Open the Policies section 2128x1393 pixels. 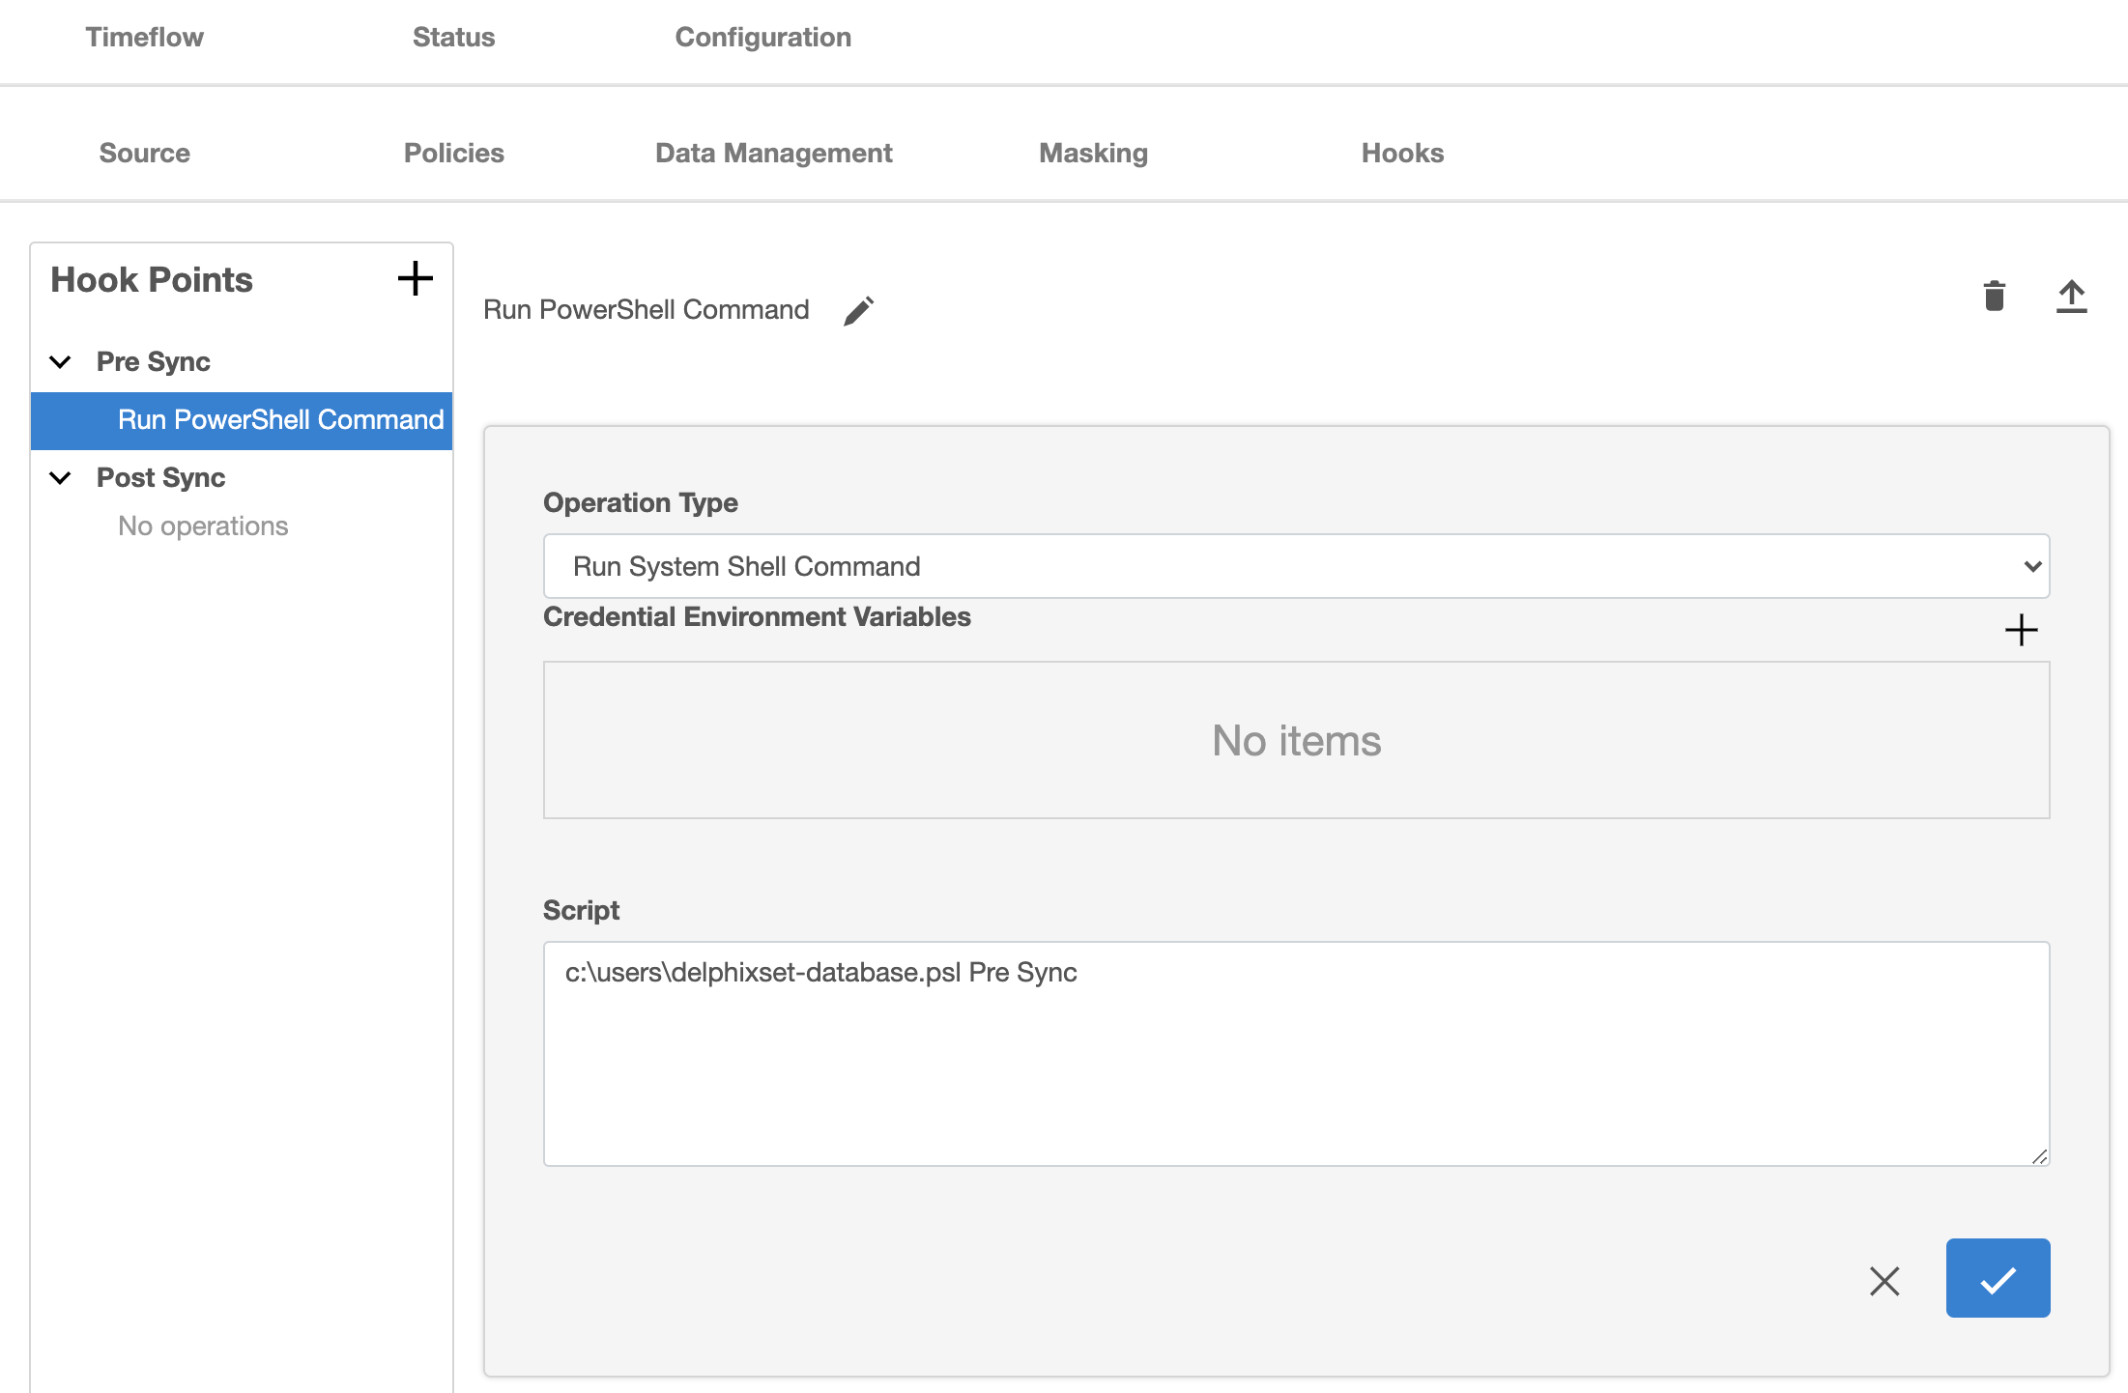pyautogui.click(x=453, y=153)
